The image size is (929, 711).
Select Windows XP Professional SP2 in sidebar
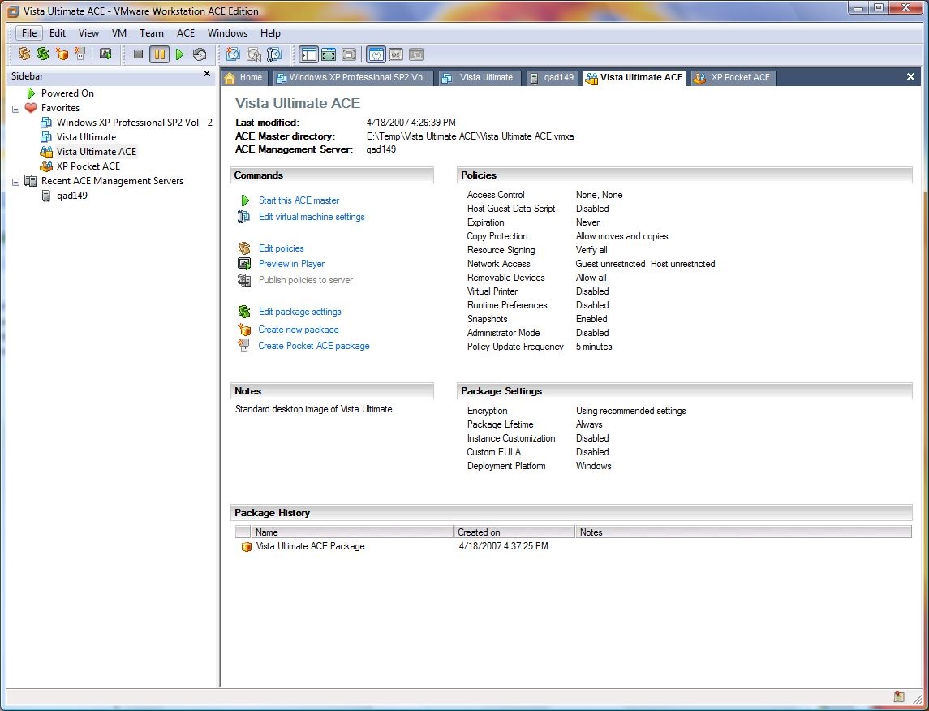coord(134,123)
